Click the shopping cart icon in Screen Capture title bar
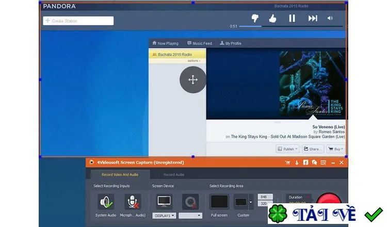Image resolution: width=387 pixels, height=227 pixels. coord(287,163)
